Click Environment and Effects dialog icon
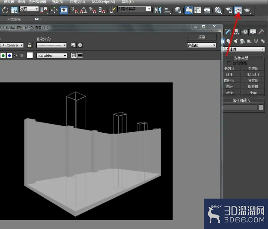Image resolution: width=268 pixels, height=229 pixels. (x=80, y=45)
